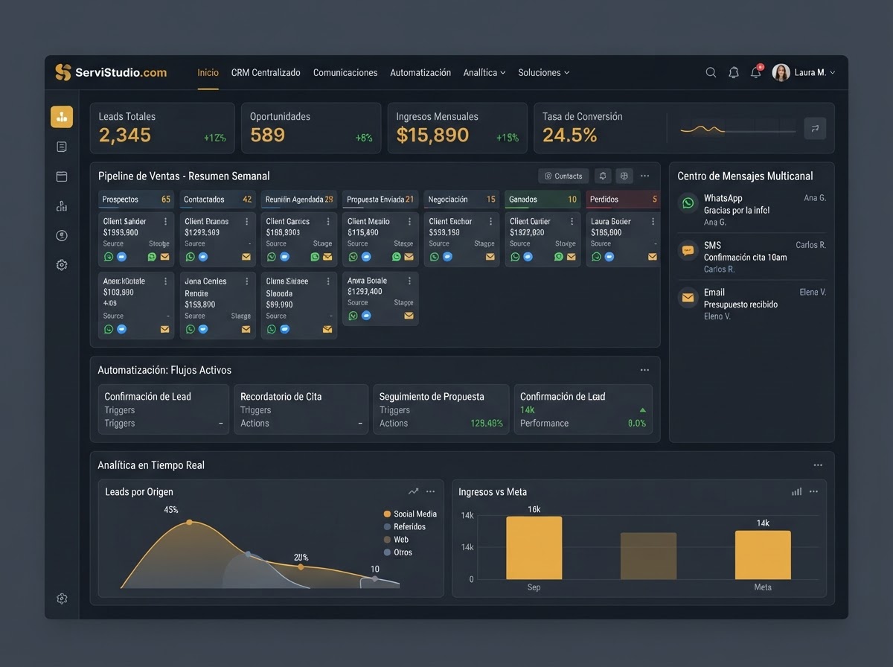This screenshot has height=667, width=893.
Task: Open the bell icon with red badge
Action: click(756, 71)
